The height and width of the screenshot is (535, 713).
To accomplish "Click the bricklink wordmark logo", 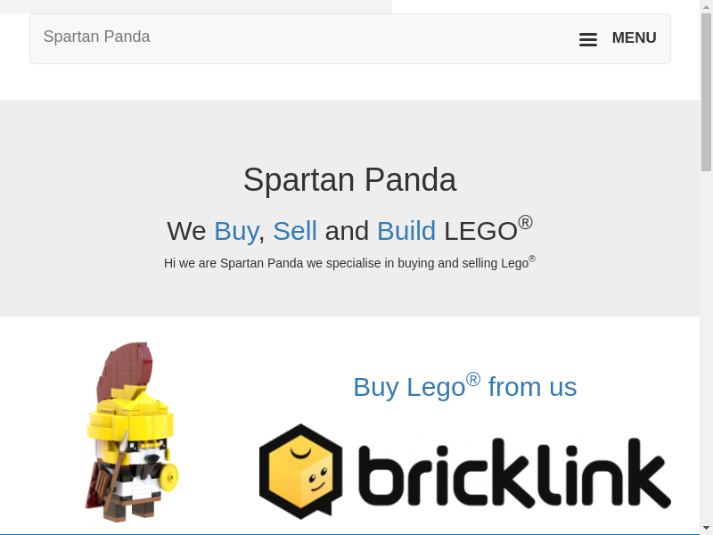I will [514, 473].
